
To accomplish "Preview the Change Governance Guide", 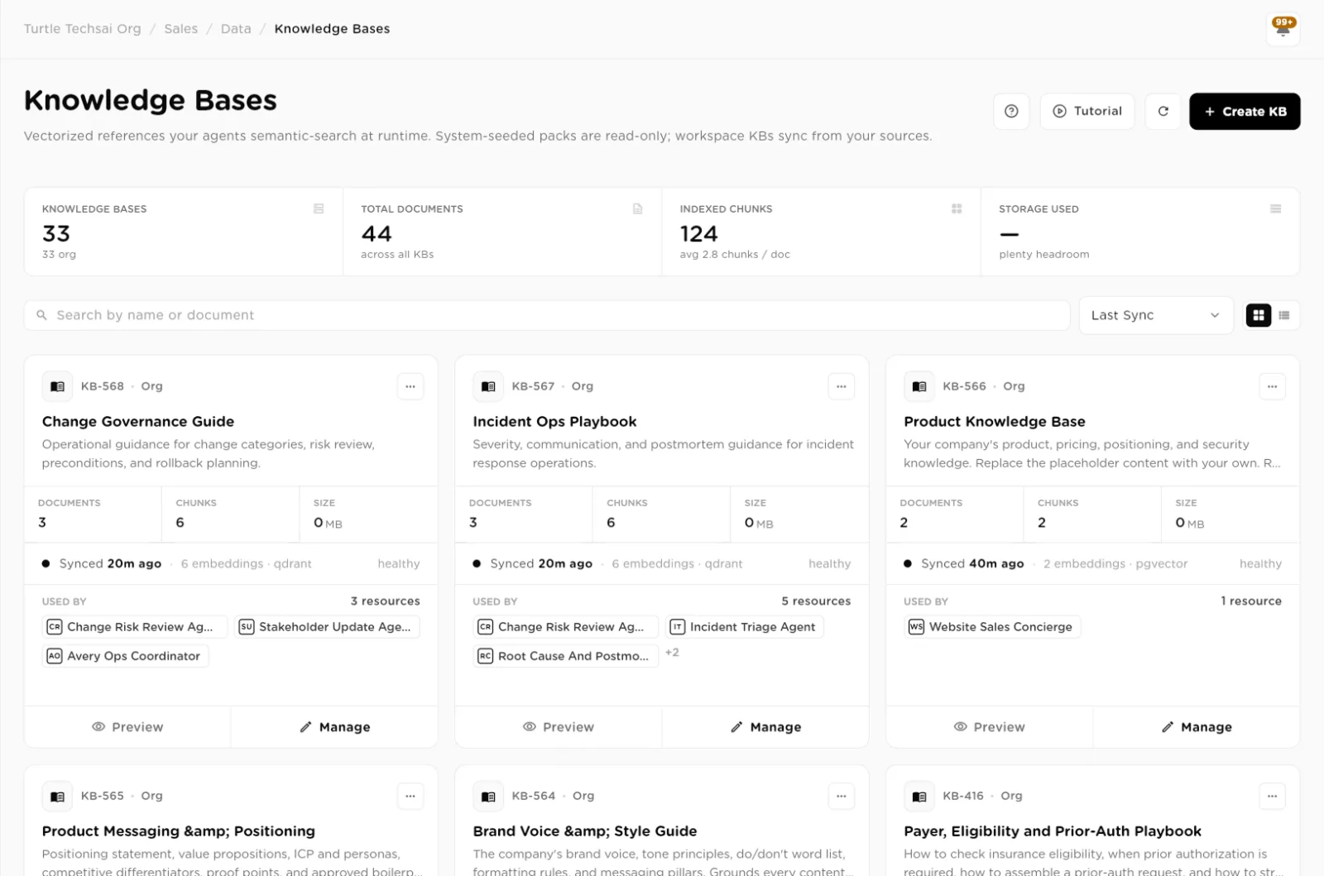I will coord(127,726).
